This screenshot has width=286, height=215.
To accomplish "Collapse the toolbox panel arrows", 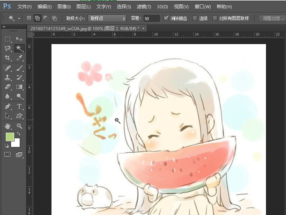I will 4,27.
